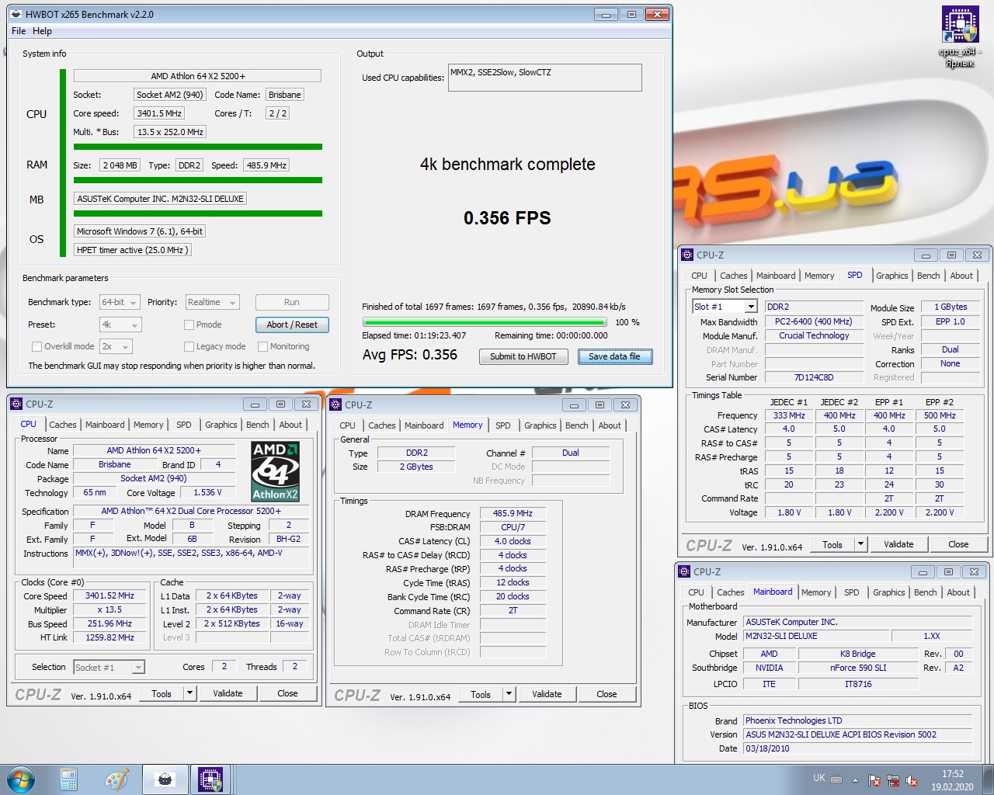Open the File menu in HWBOT
The image size is (994, 795).
[x=19, y=31]
